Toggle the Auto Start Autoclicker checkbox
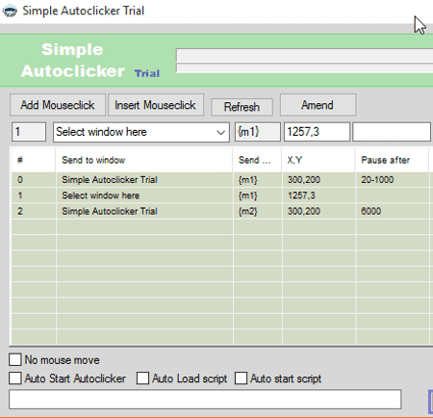Viewport: 433px width, 418px height. [15, 379]
